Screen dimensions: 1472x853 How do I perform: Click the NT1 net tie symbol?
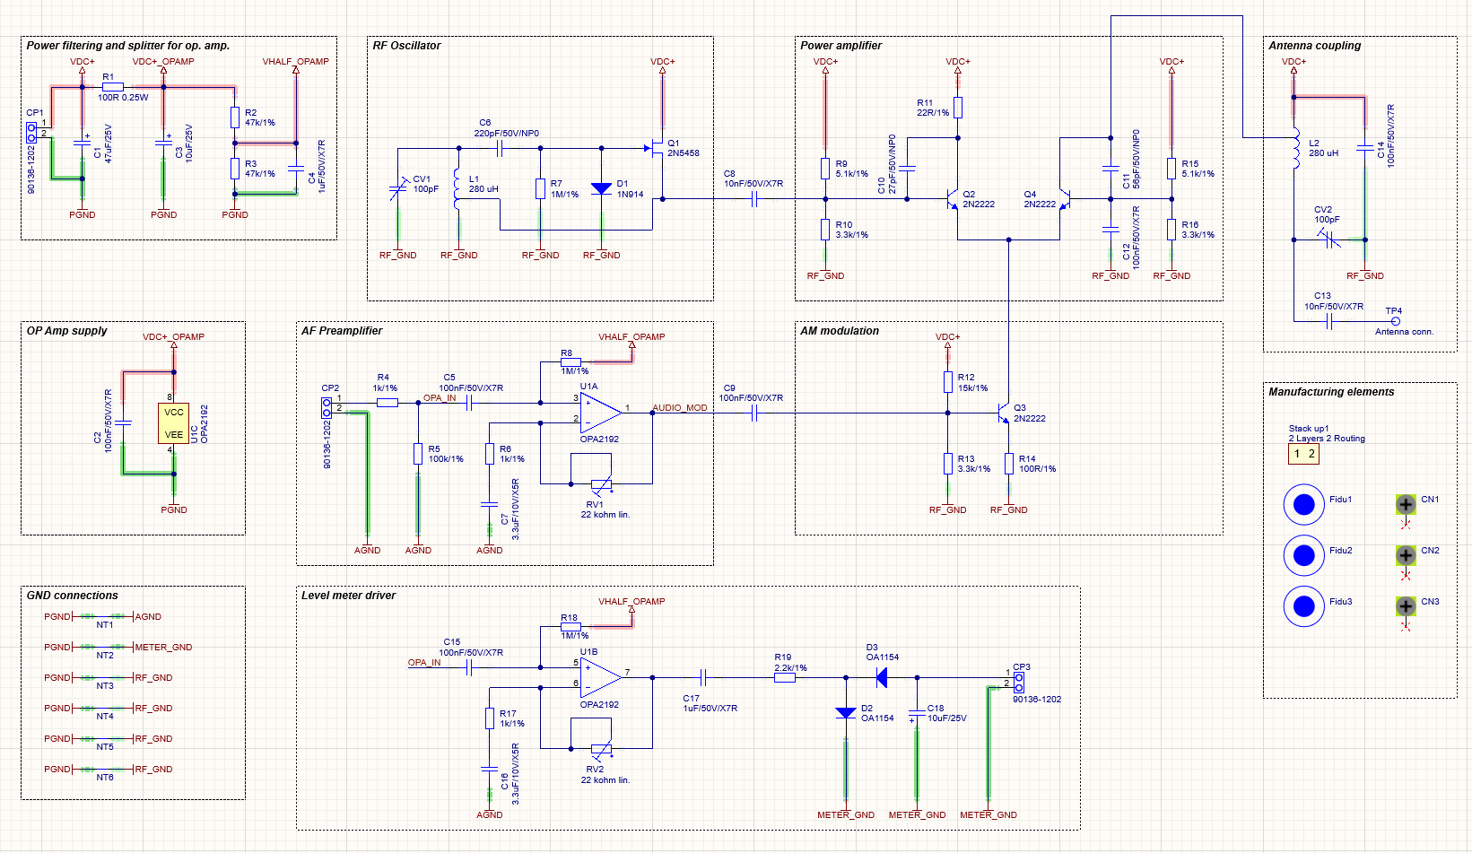pos(105,616)
